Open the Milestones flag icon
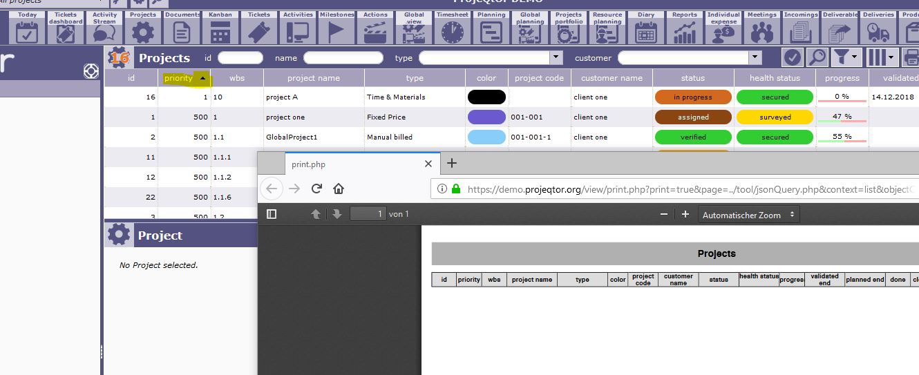 pyautogui.click(x=337, y=31)
